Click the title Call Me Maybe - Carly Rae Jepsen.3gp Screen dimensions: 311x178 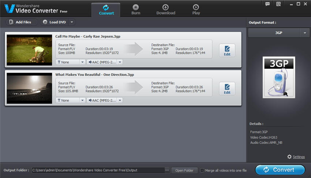tap(88, 36)
